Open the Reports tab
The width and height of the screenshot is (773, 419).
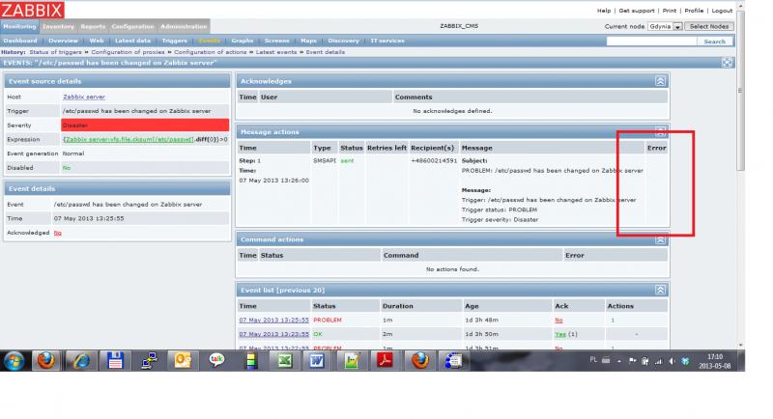93,27
